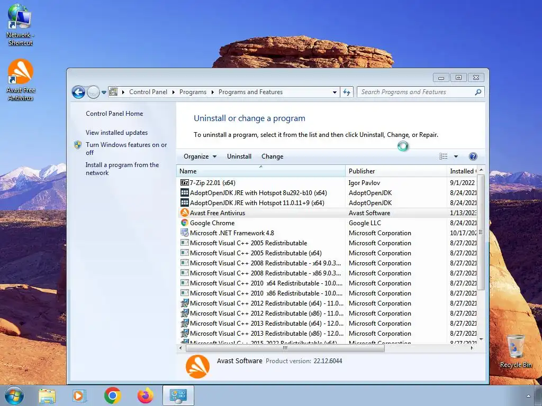Select the Recycle Bin desktop icon
The image size is (542, 406).
(516, 351)
